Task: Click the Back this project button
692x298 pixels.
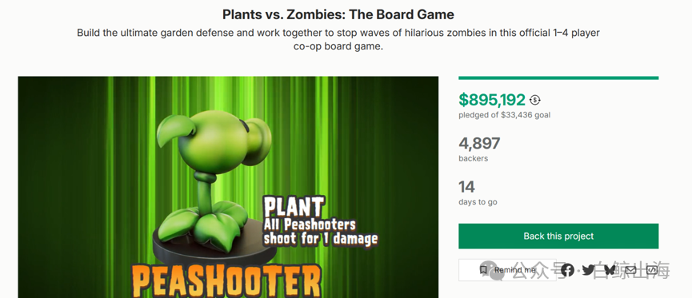Action: coord(558,236)
